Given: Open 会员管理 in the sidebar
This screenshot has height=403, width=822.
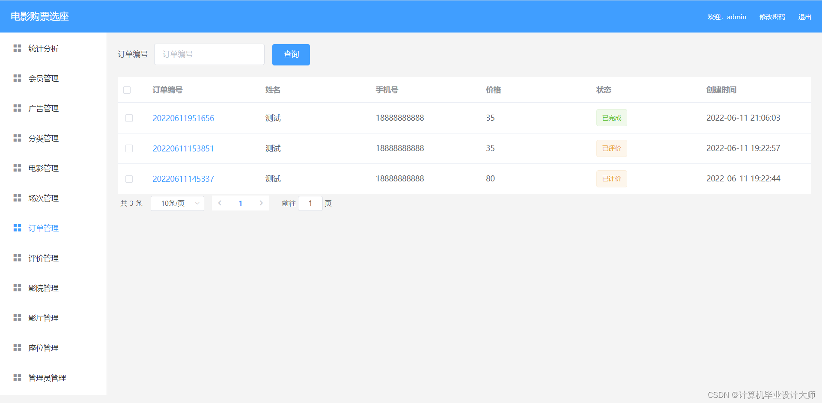Looking at the screenshot, I should click(x=43, y=79).
